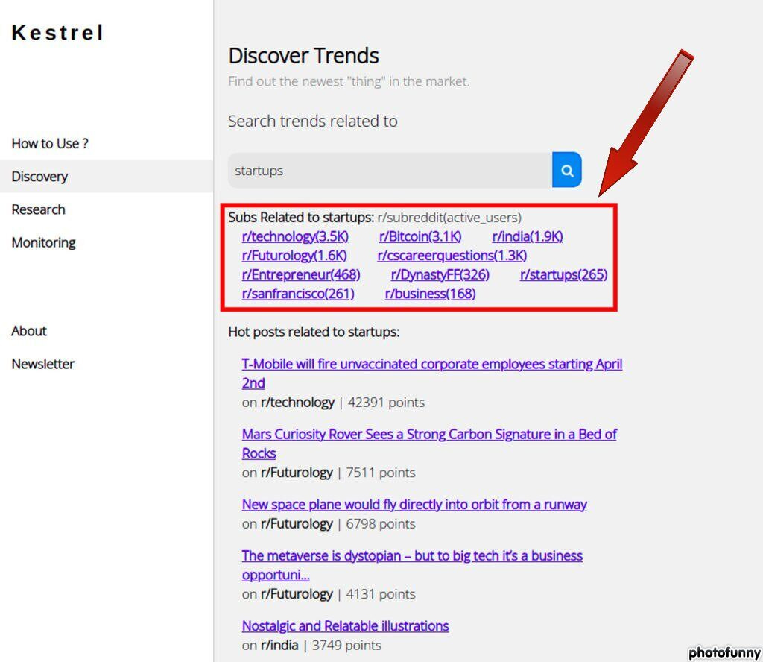Click the Kestrel logo title
This screenshot has width=763, height=662.
pos(58,34)
